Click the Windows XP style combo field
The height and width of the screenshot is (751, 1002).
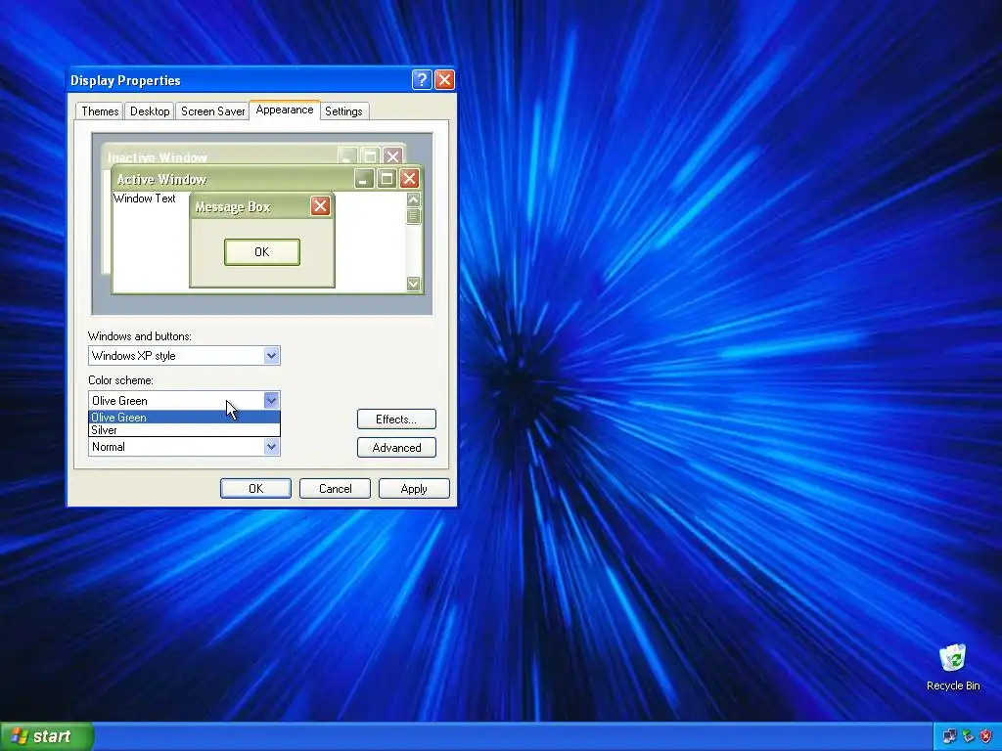(184, 356)
